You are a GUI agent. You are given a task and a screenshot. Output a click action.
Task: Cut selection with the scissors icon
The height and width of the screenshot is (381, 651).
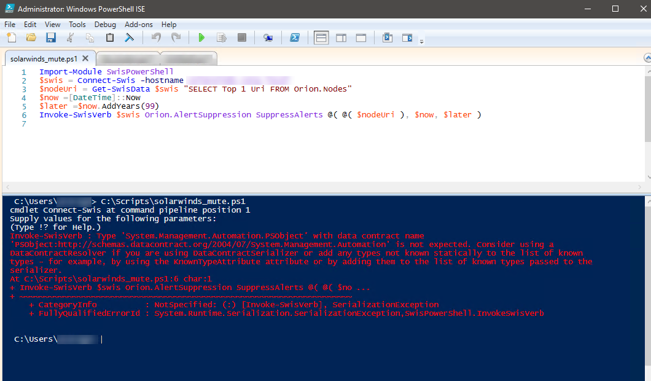(70, 38)
